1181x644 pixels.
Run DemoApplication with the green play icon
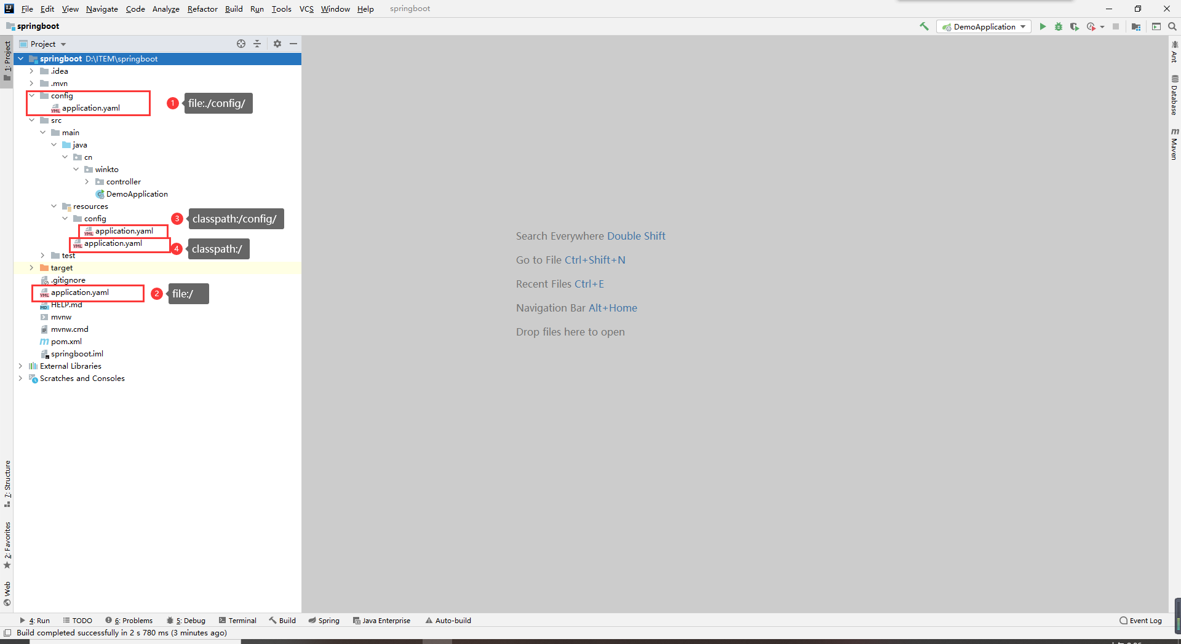click(1043, 26)
